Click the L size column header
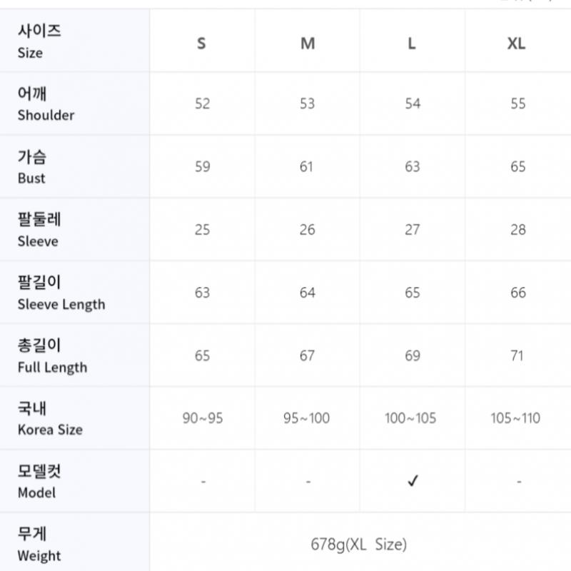Viewport: 571px width, 571px height. pos(412,44)
